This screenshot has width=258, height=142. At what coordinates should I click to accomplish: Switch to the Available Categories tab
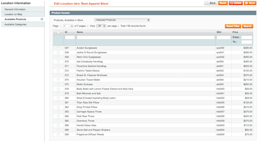point(23,24)
